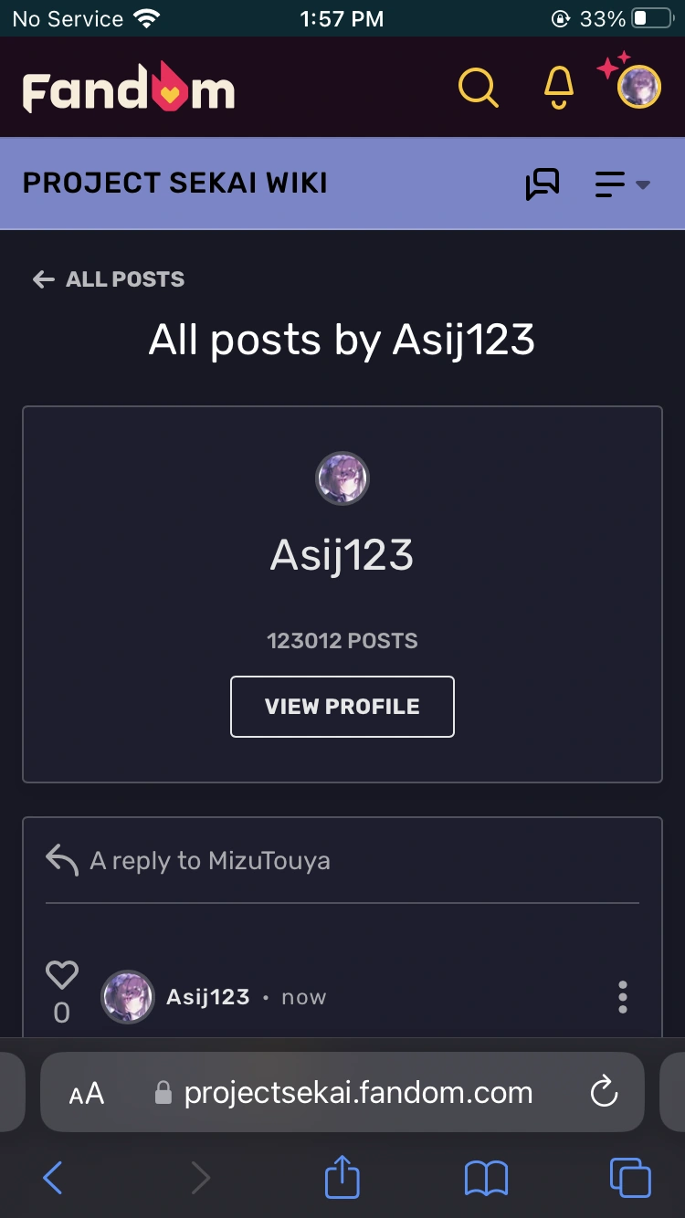Image resolution: width=685 pixels, height=1218 pixels.
Task: Reload the page in Safari
Action: [604, 1092]
